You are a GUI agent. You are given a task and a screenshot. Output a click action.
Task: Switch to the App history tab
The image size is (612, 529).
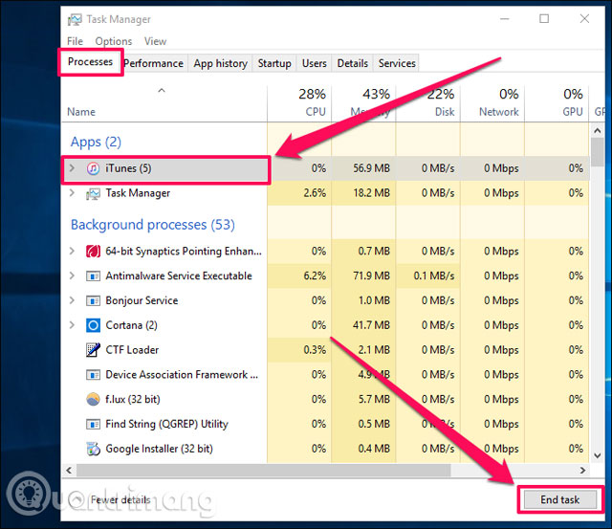click(x=221, y=63)
